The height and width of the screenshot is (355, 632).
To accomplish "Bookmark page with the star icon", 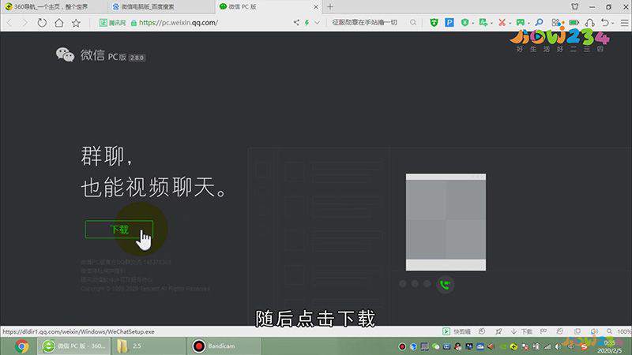I will point(76,23).
